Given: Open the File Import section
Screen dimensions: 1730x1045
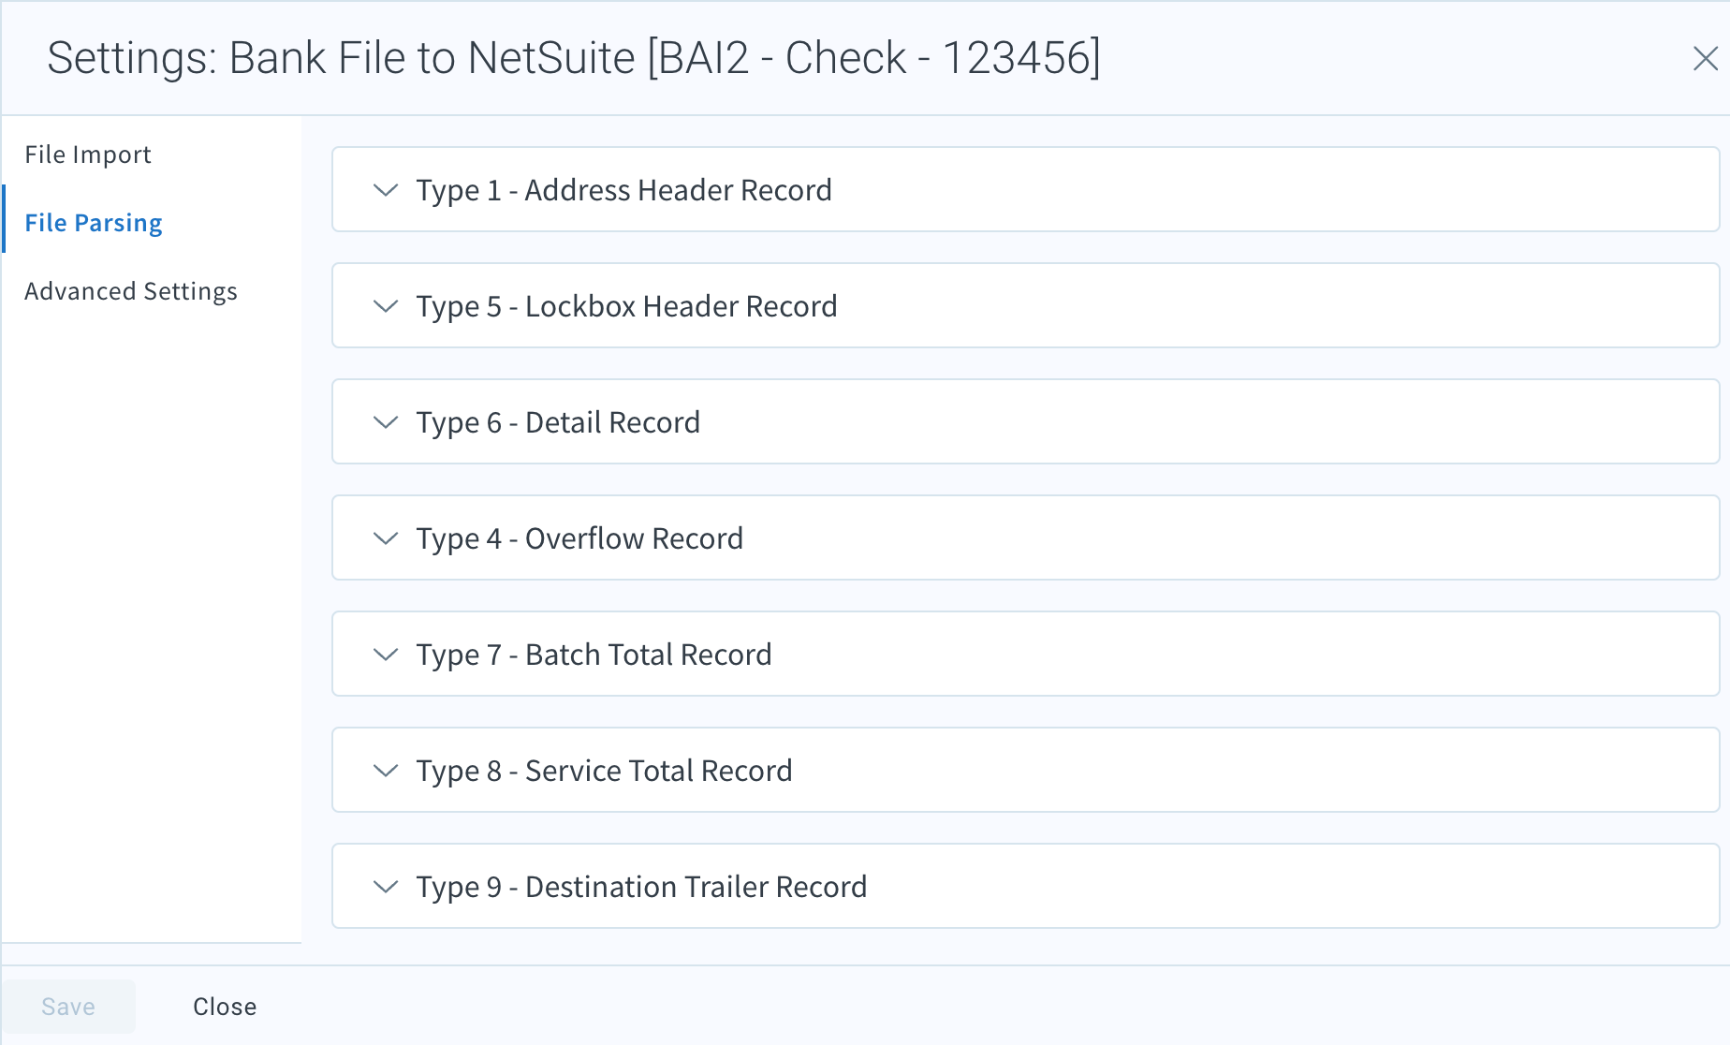Looking at the screenshot, I should point(88,155).
